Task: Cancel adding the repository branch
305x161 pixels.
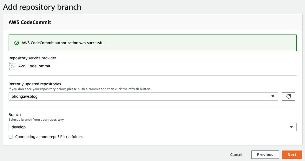Action: [x=236, y=155]
